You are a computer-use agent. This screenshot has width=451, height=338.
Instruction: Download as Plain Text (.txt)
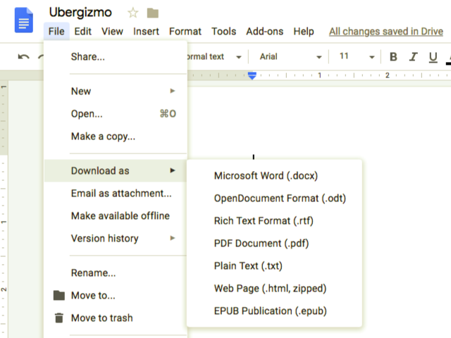(274, 266)
